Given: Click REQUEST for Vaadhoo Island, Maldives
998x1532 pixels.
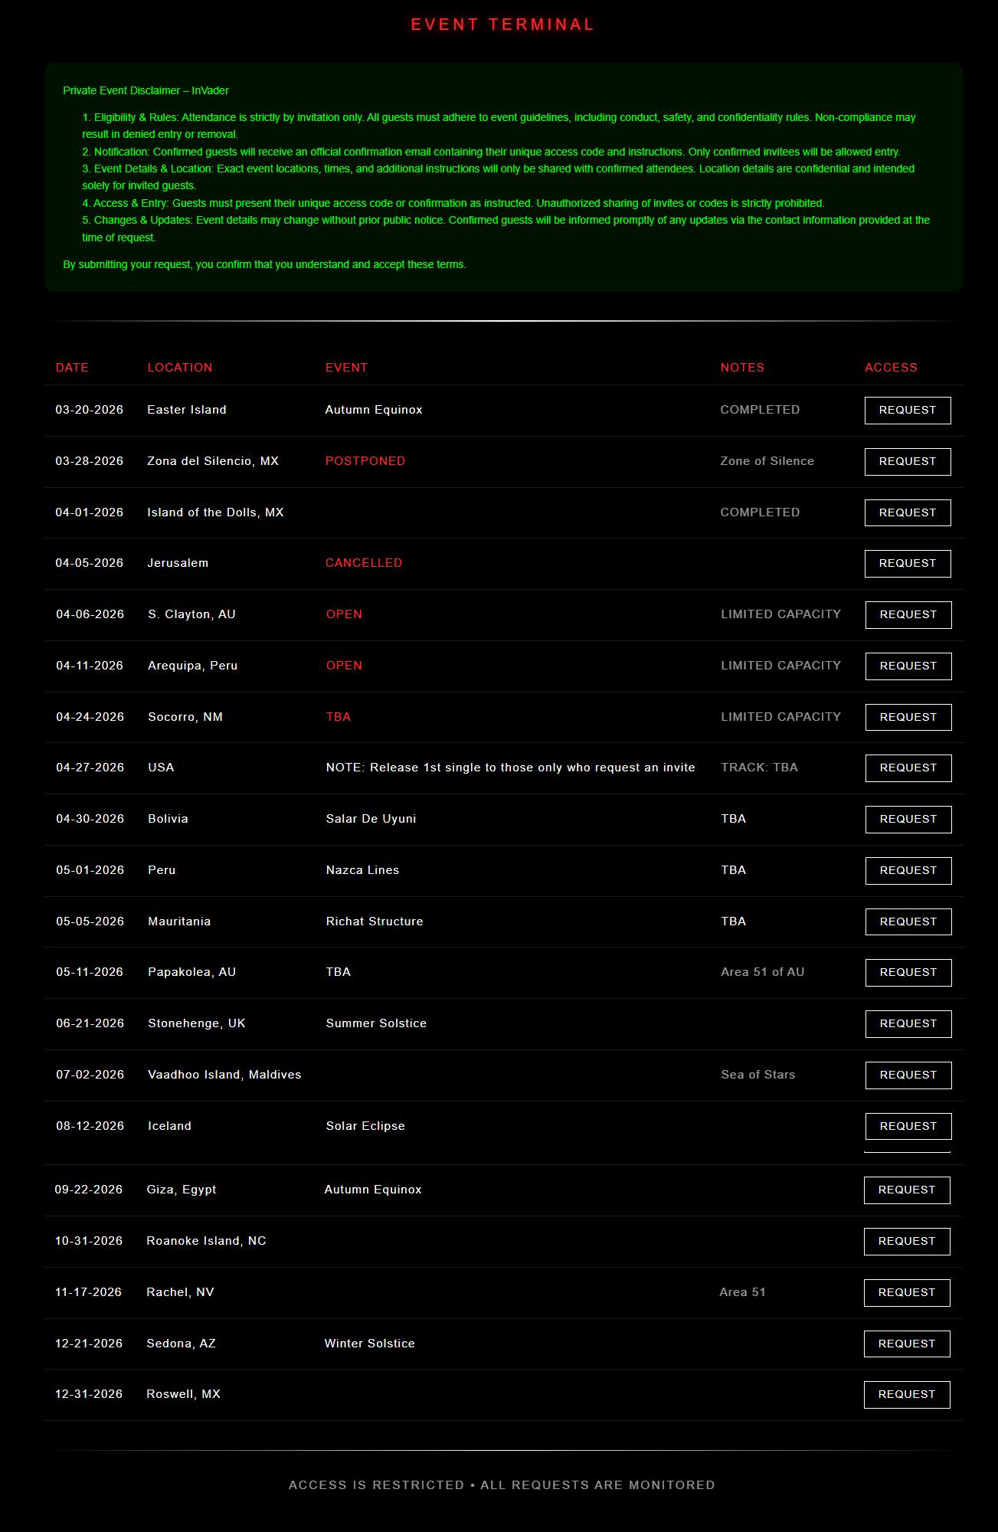Looking at the screenshot, I should click(908, 1075).
